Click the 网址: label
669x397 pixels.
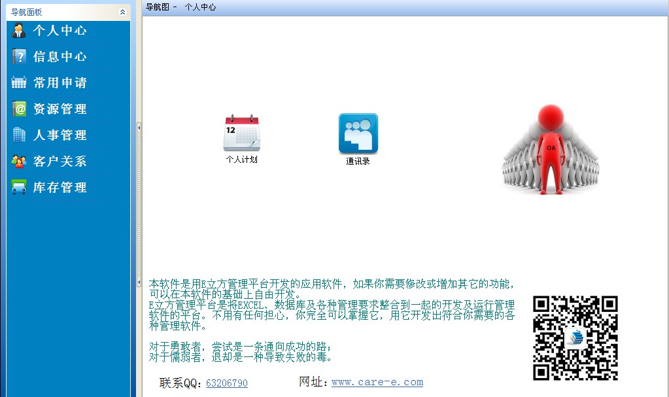(x=315, y=382)
